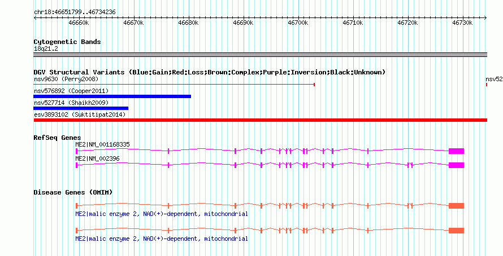Click the chr18:46651799..46734236 coordinate label
Screen dimensions: 503x256
pyautogui.click(x=75, y=12)
